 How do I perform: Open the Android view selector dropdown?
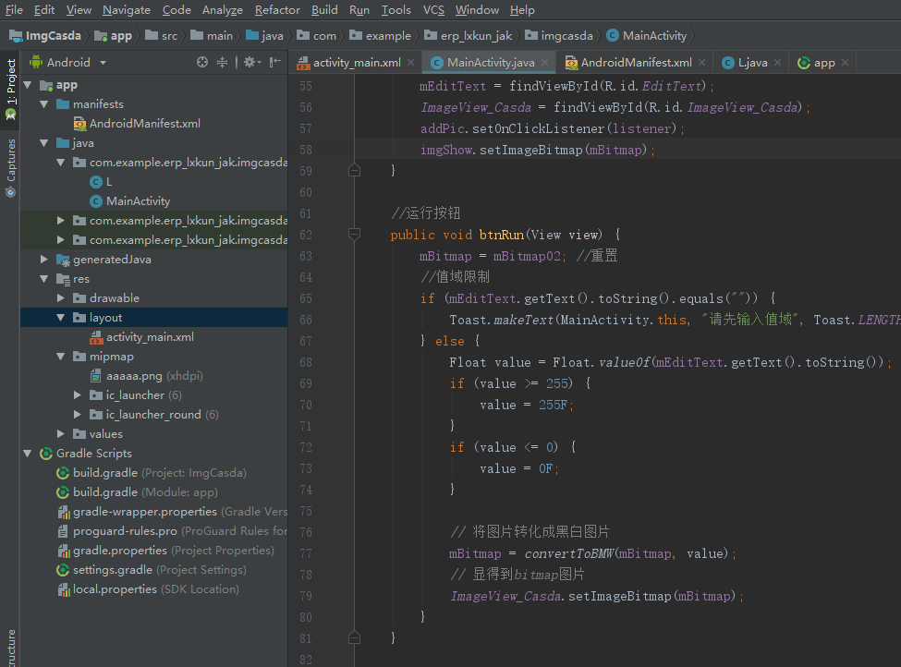pos(103,62)
